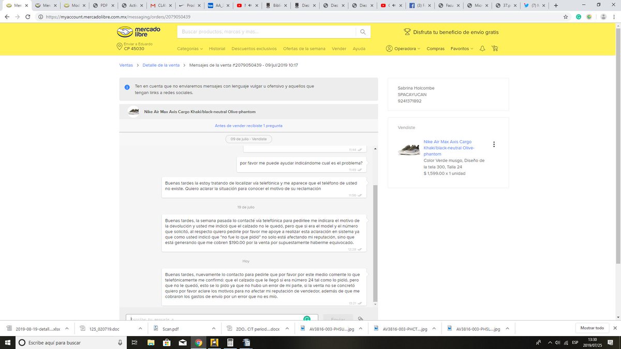This screenshot has height=349, width=621.
Task: Click Nike shoe thumbnail in sidebar
Action: click(x=409, y=150)
